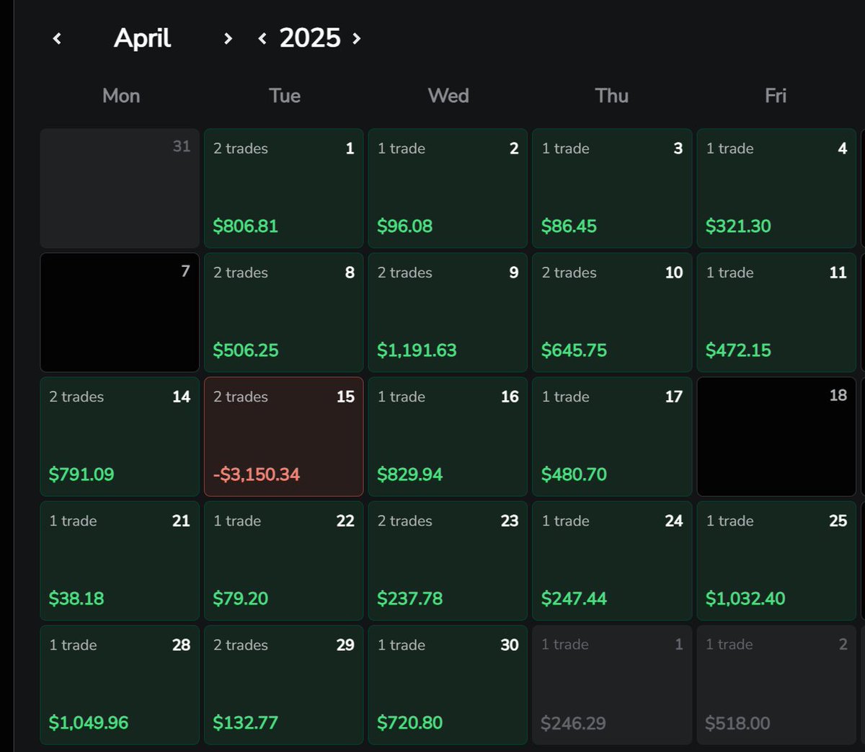
Task: Open April 28 cell showing $1,049.96
Action: pos(120,684)
